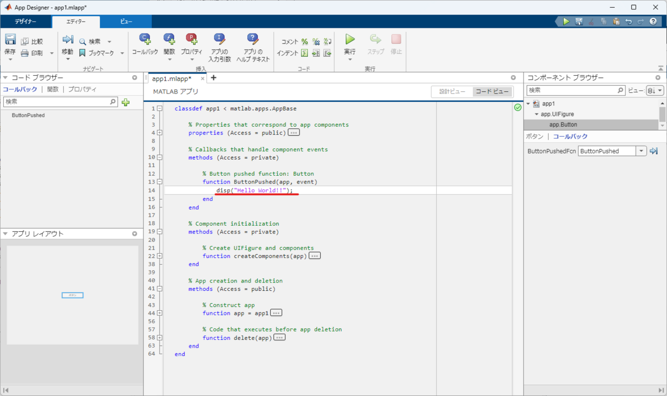Run the app with green play icon
This screenshot has height=396, width=667.
(350, 39)
